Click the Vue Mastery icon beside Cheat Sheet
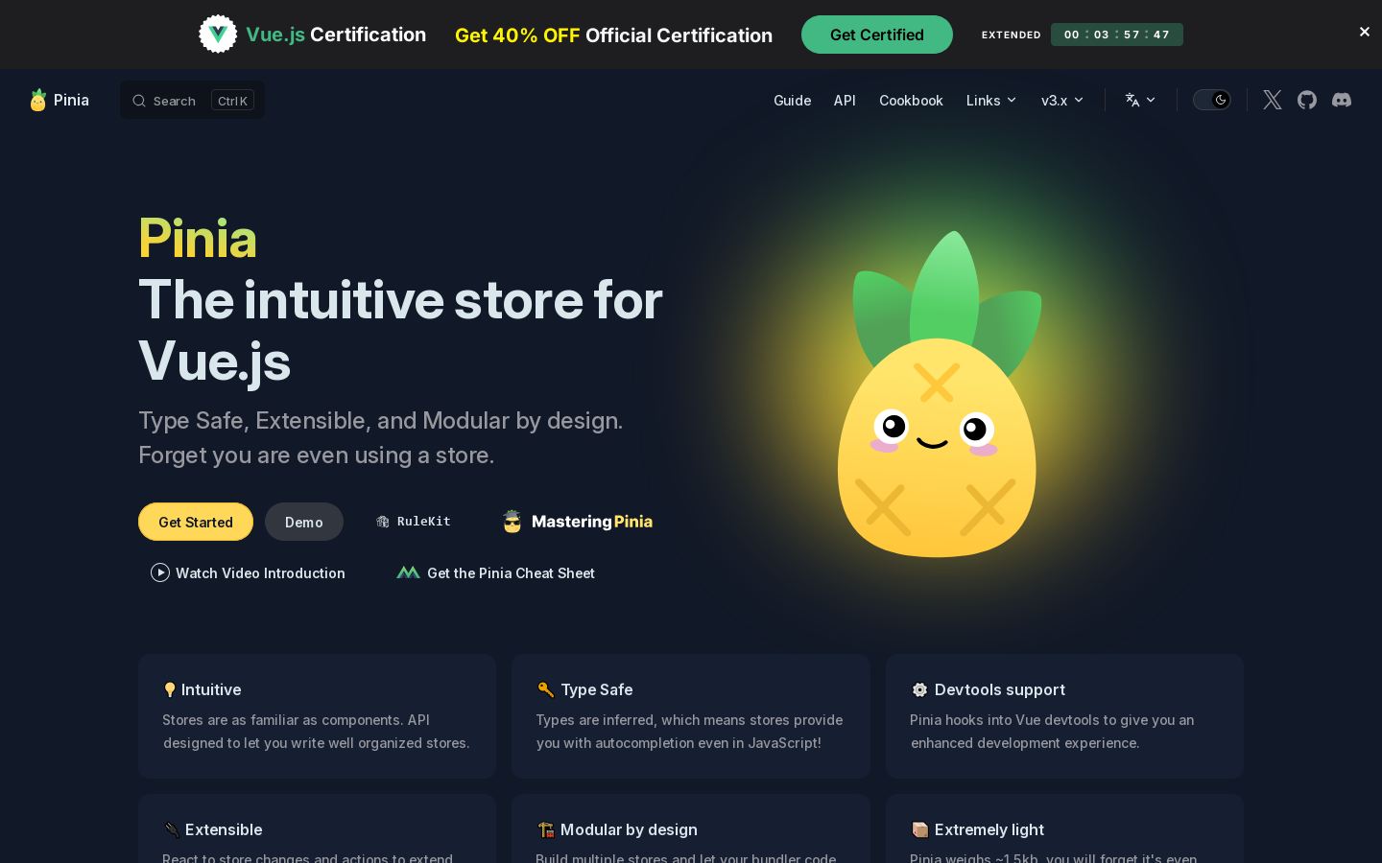This screenshot has width=1382, height=863. pyautogui.click(x=408, y=572)
